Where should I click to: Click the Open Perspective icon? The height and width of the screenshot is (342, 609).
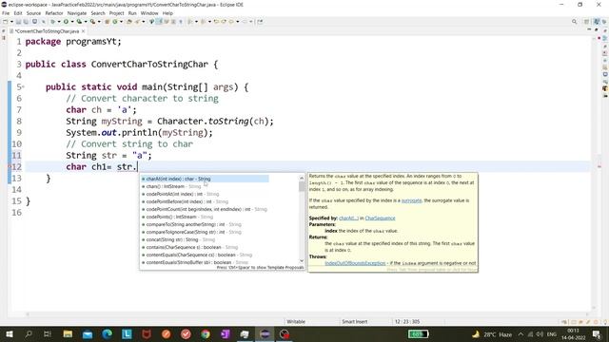pos(587,22)
